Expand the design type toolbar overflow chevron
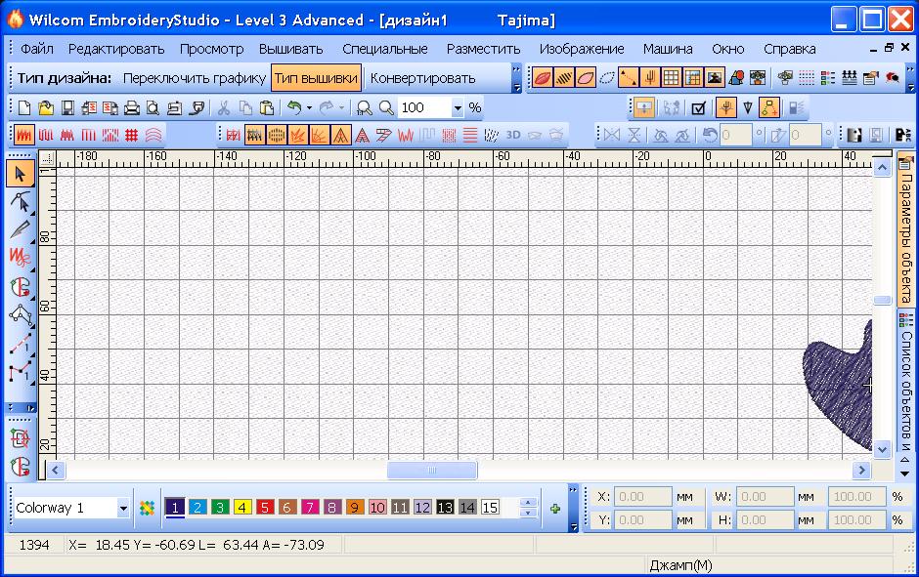This screenshot has height=577, width=919. coord(517,78)
